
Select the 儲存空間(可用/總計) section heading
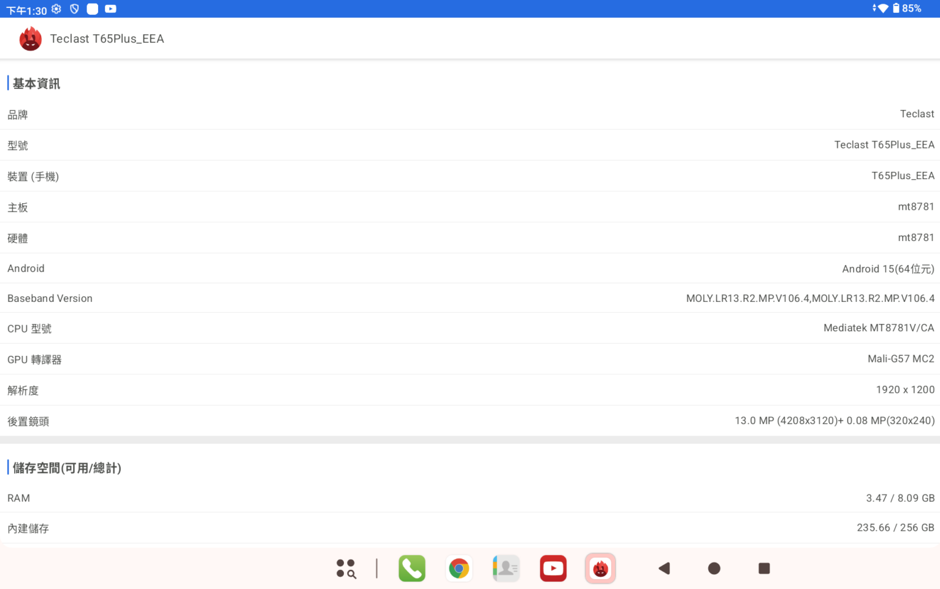click(x=67, y=468)
